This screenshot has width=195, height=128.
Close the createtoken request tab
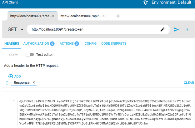click(53, 16)
